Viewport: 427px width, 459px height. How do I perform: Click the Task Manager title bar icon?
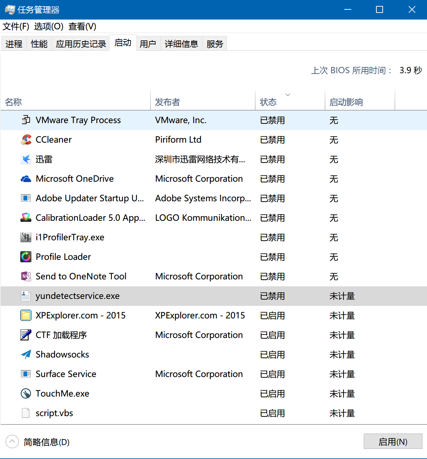click(10, 9)
